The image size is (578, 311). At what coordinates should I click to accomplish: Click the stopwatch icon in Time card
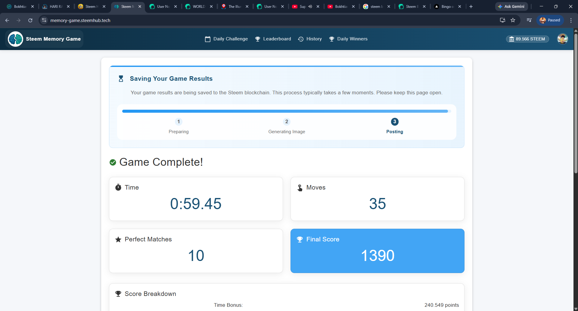[x=118, y=187]
